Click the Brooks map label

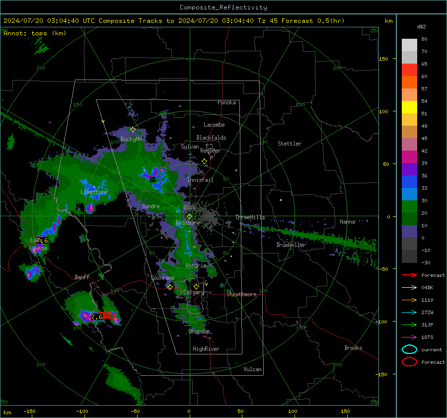[x=353, y=348]
